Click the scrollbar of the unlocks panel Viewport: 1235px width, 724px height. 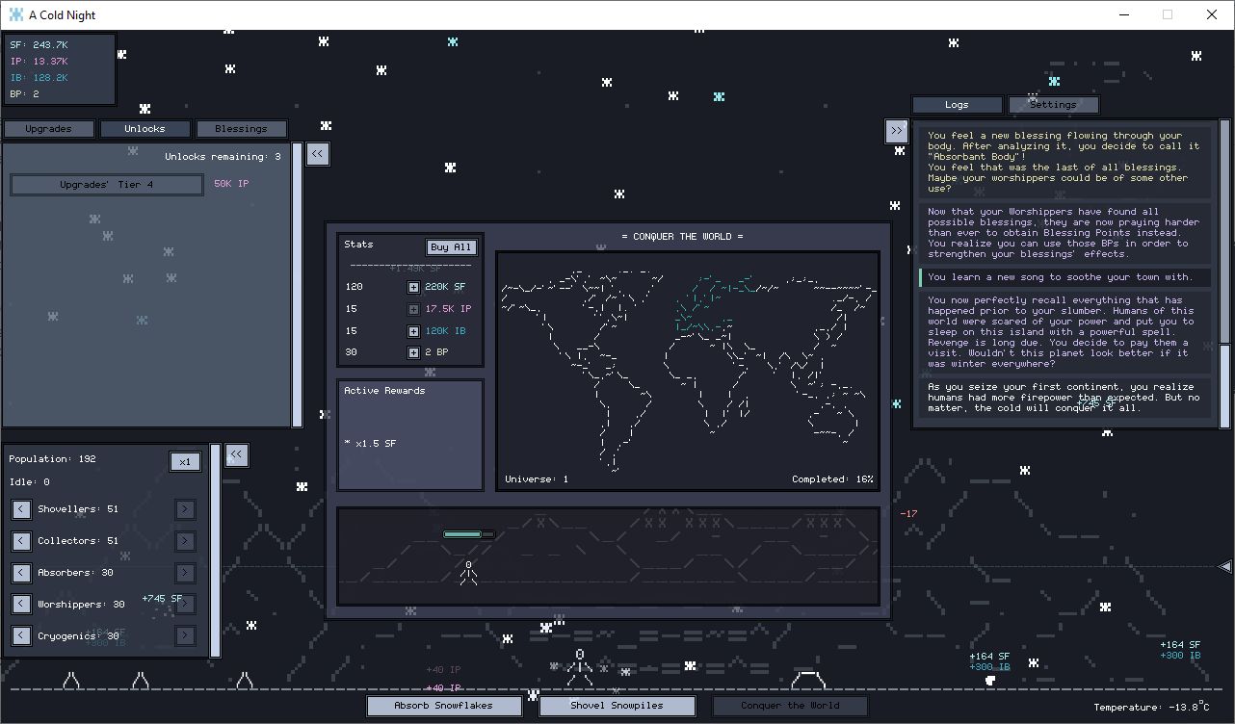(298, 284)
